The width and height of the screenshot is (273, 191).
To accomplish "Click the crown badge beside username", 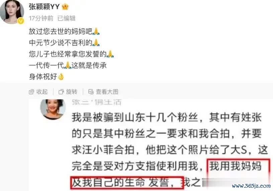I will (65, 7).
